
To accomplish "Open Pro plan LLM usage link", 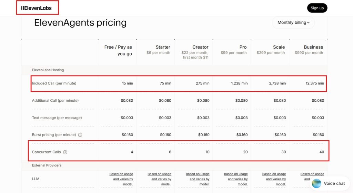I will pyautogui.click(x=236, y=179).
